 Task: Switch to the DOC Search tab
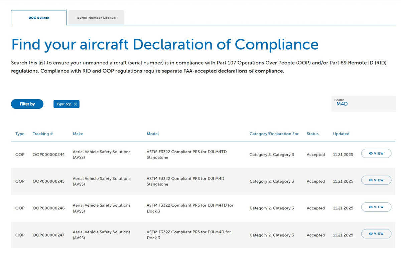39,18
